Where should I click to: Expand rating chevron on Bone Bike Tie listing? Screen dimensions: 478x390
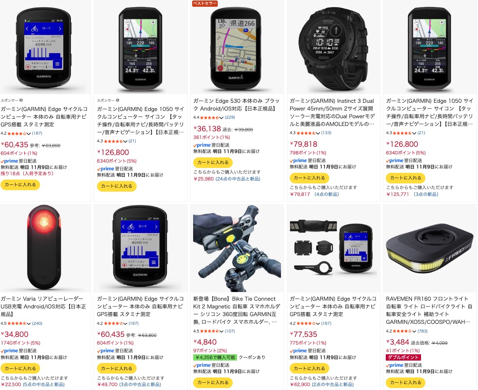(222, 331)
